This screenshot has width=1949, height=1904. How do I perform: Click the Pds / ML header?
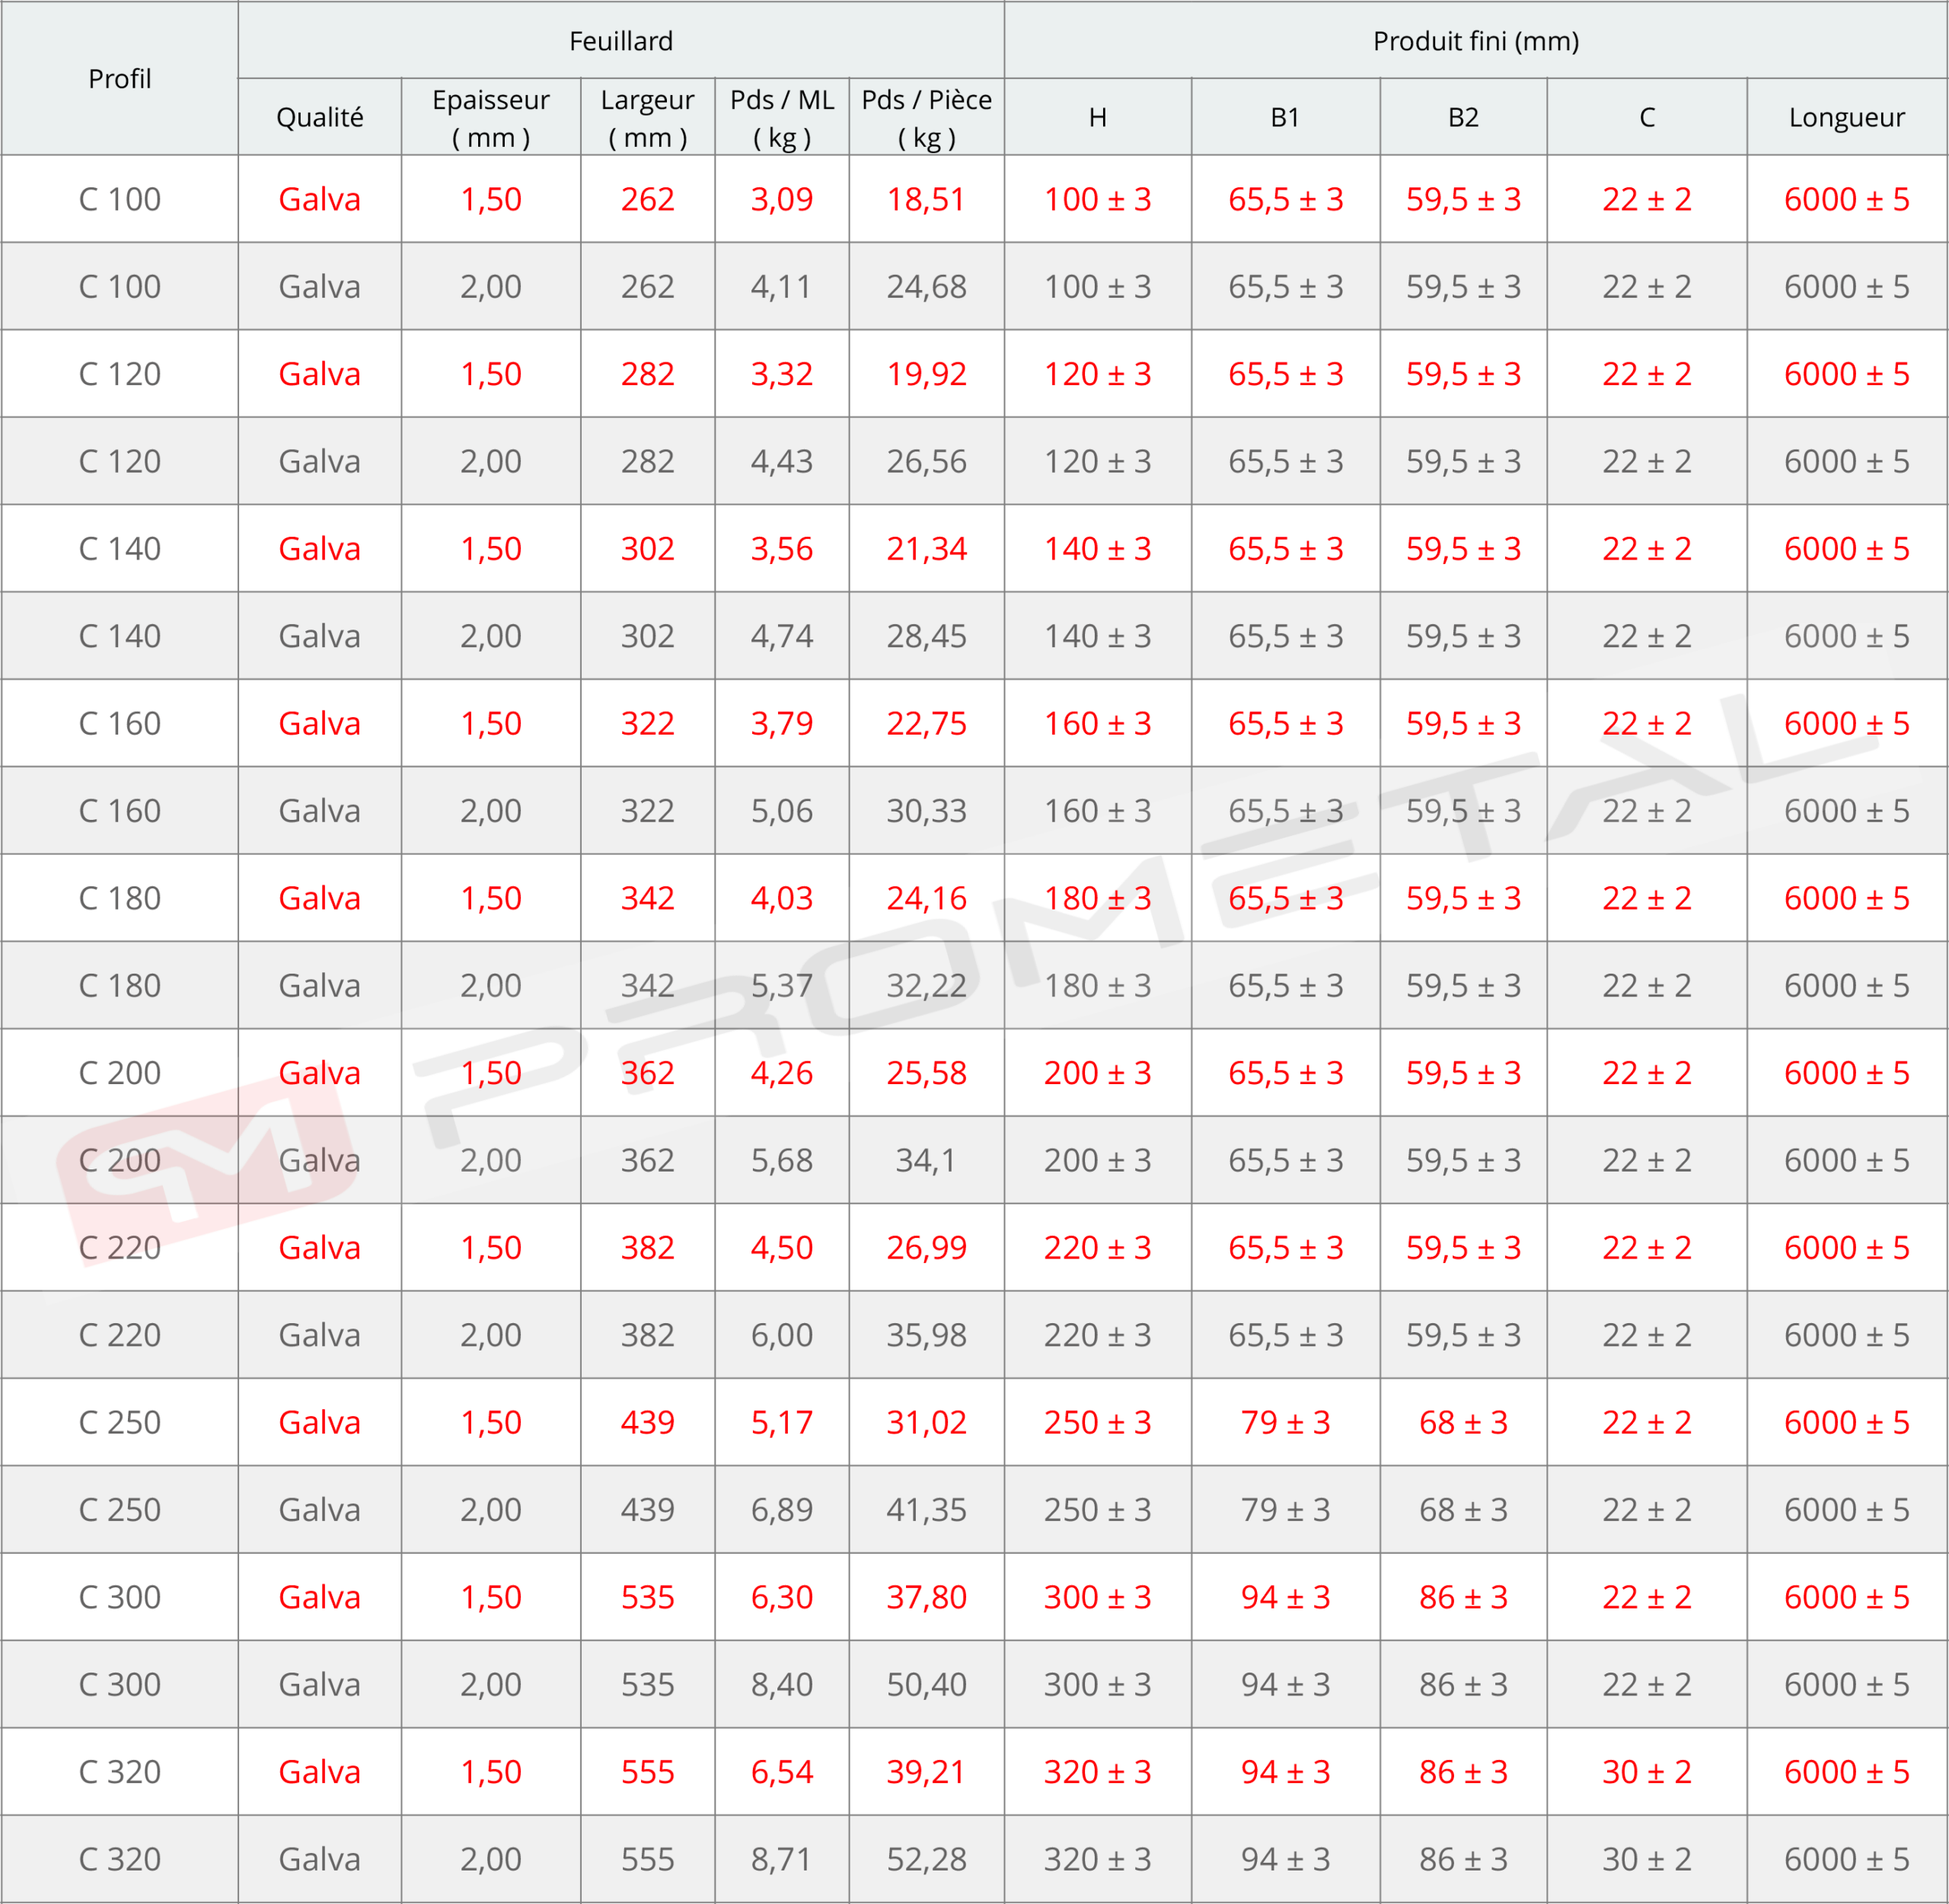tap(781, 118)
